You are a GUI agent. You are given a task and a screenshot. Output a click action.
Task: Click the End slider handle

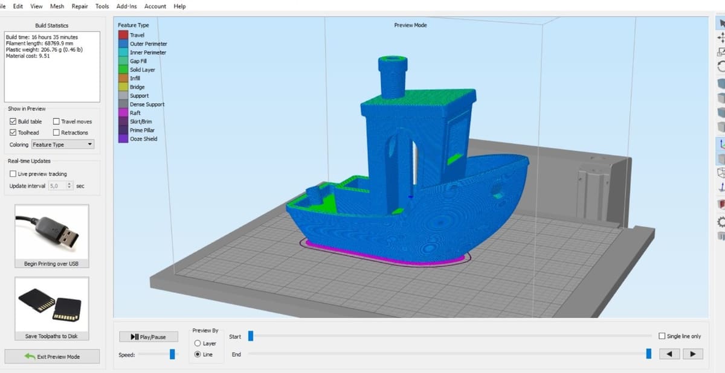tap(649, 354)
